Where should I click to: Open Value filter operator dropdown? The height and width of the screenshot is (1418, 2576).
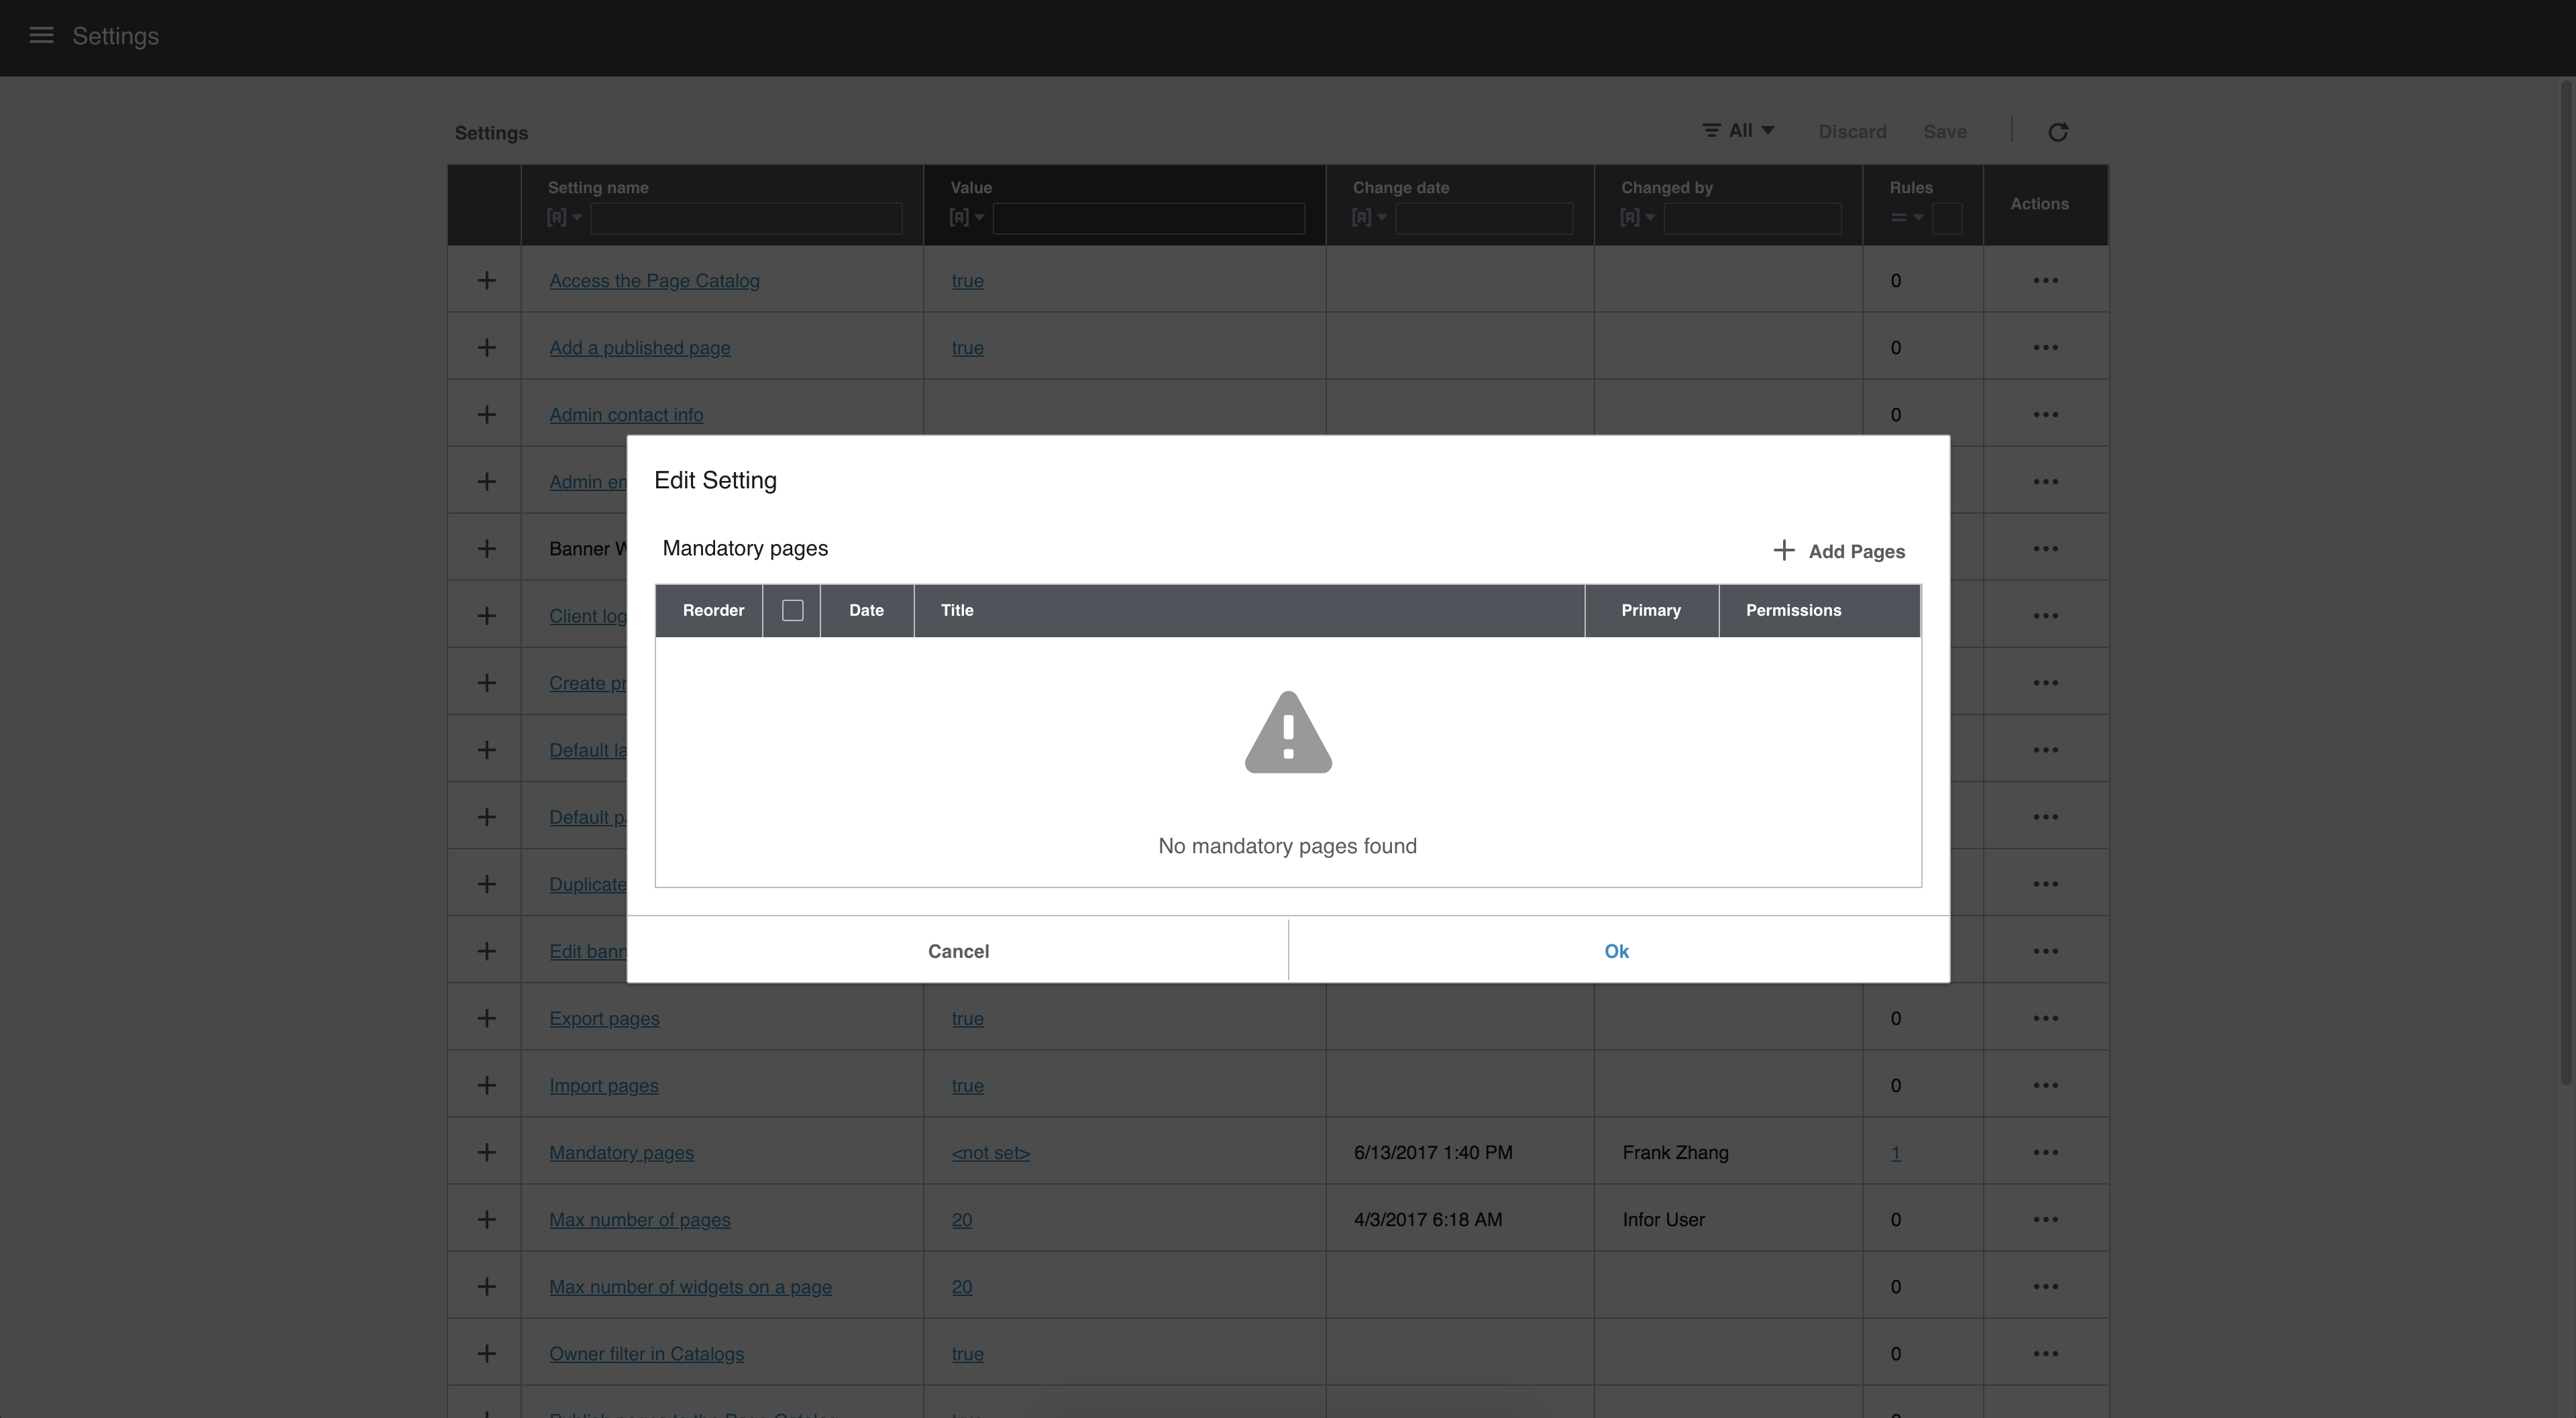pyautogui.click(x=967, y=217)
